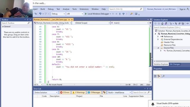Open the Window menu
The image size is (190, 107).
(x=95, y=9)
